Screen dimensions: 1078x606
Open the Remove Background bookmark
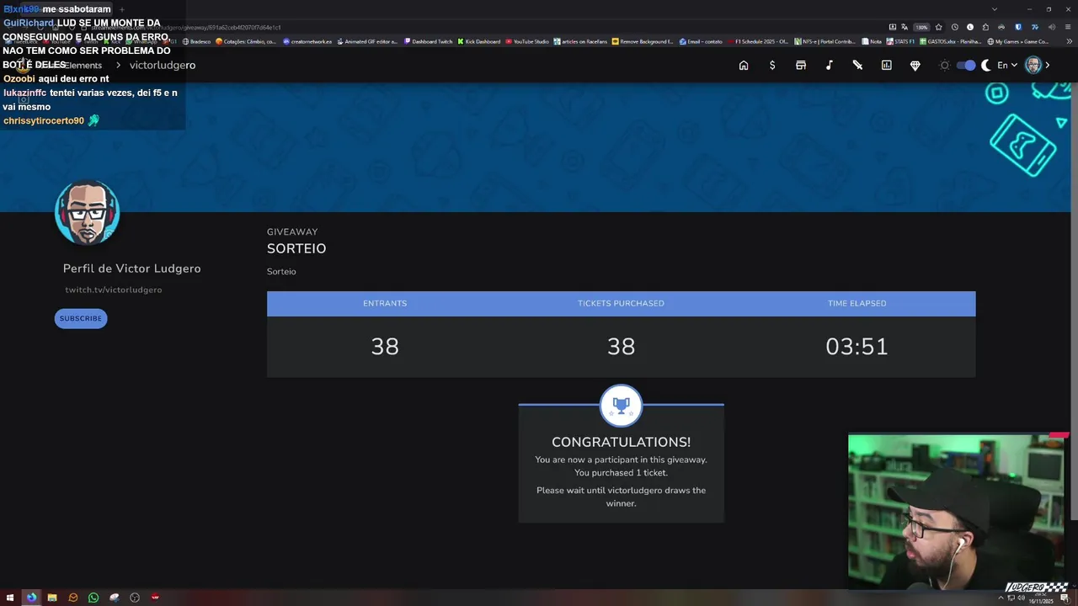(x=643, y=41)
